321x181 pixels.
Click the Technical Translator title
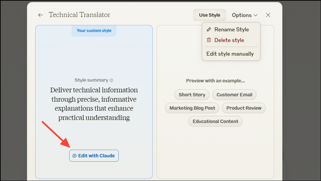click(79, 15)
